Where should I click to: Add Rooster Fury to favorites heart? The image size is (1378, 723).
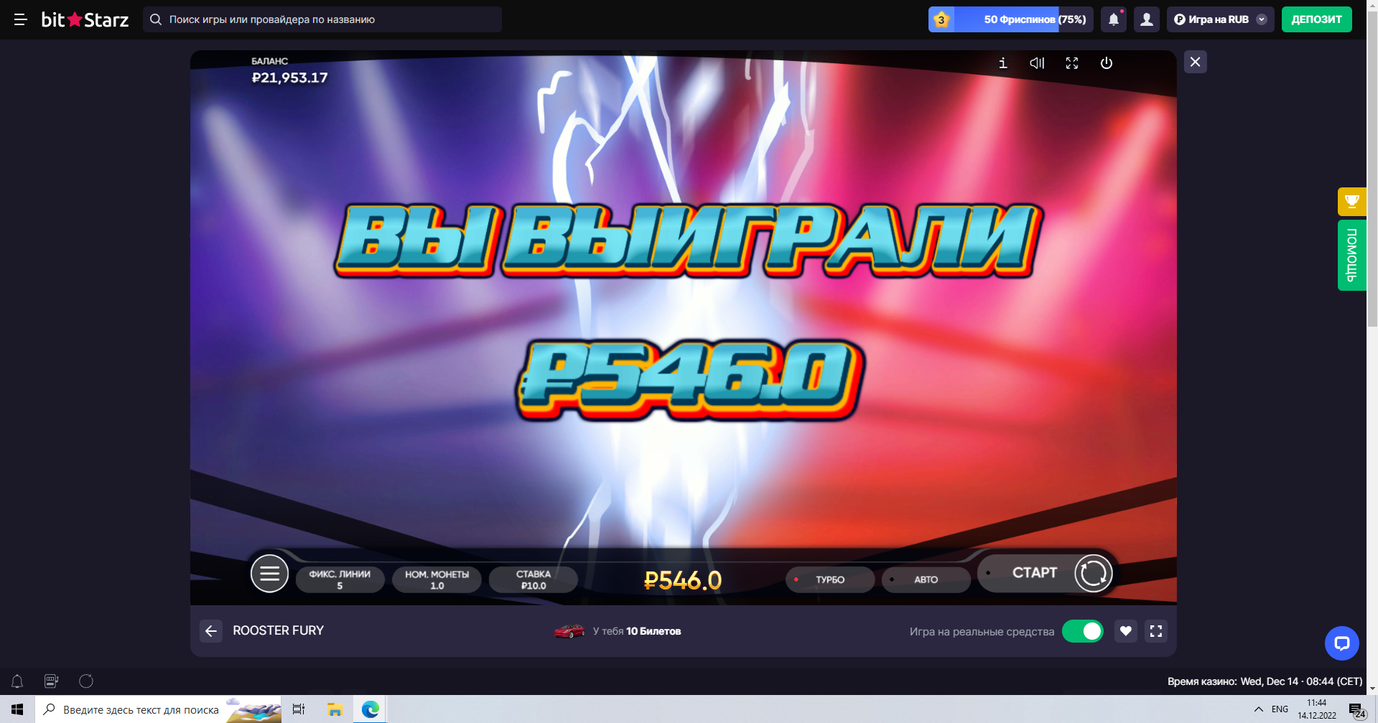(1126, 631)
